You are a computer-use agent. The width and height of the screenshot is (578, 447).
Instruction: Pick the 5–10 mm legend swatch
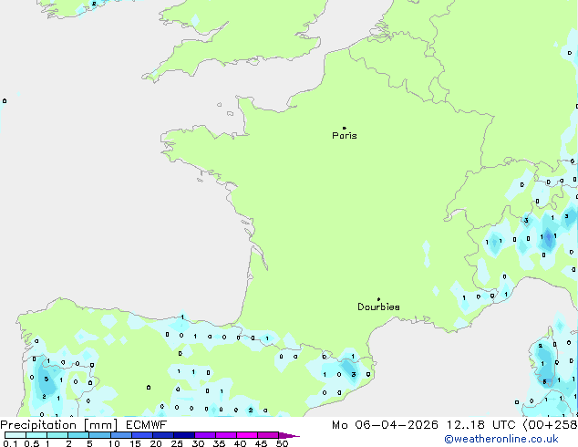point(99,435)
